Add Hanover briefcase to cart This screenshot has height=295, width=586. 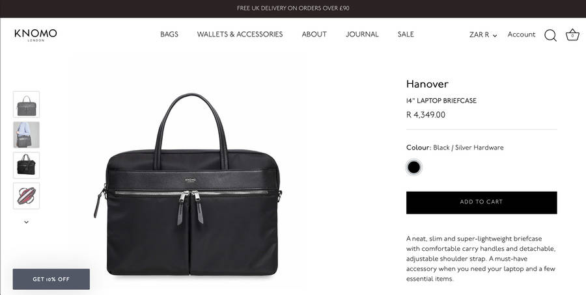[481, 203]
